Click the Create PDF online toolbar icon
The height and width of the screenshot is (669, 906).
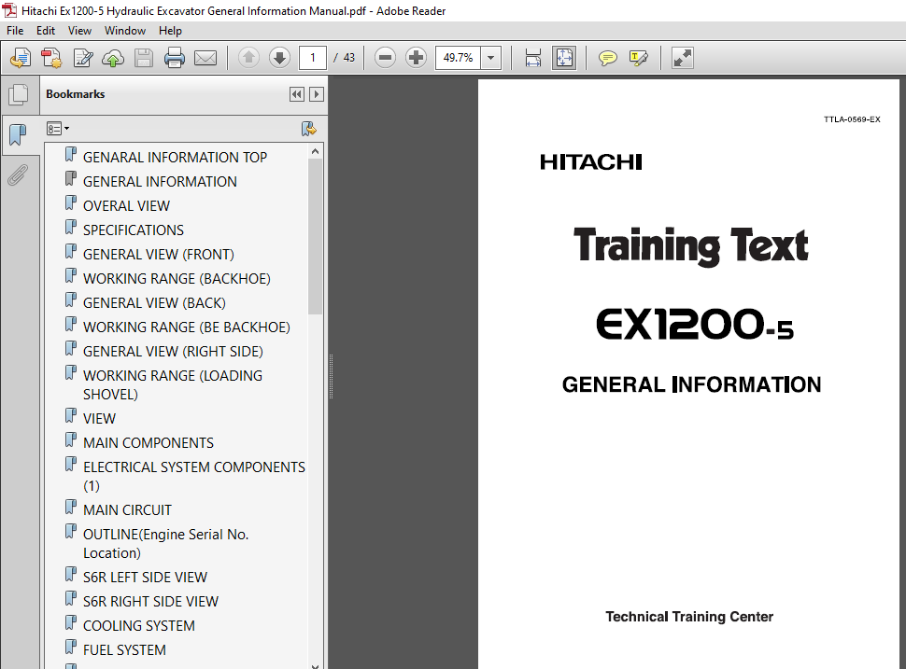coord(21,58)
